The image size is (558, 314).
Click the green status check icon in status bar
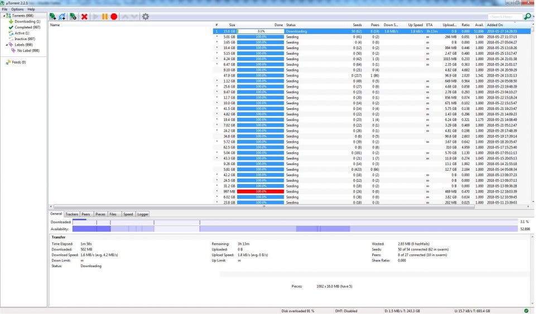point(526,311)
